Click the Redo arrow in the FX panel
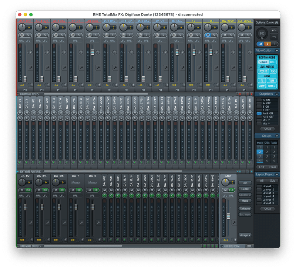 (x=274, y=37)
